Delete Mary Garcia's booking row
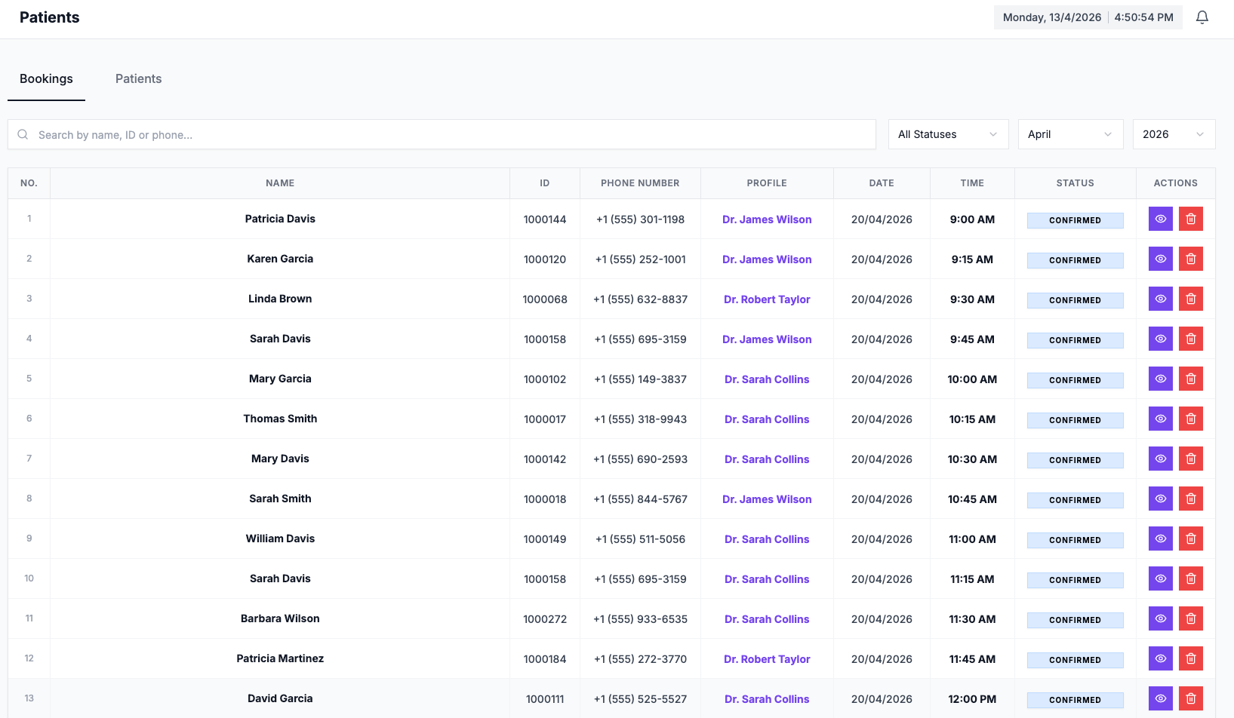The width and height of the screenshot is (1234, 718). (x=1190, y=379)
